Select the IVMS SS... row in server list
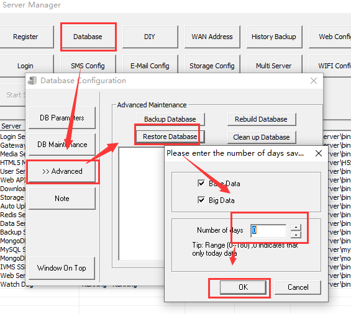 click(13, 267)
